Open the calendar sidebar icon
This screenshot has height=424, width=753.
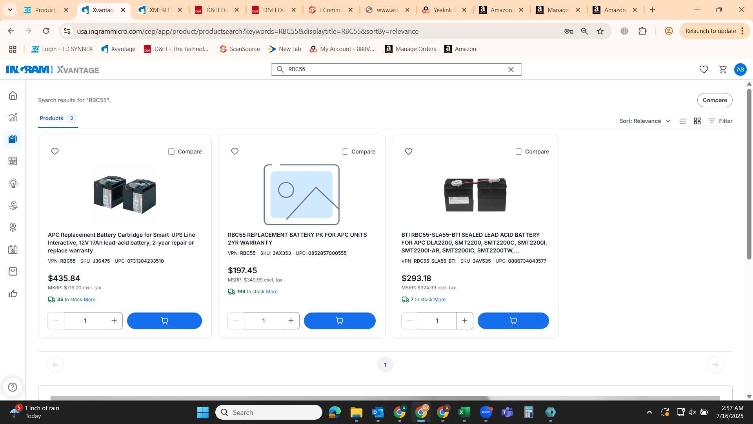click(x=13, y=249)
